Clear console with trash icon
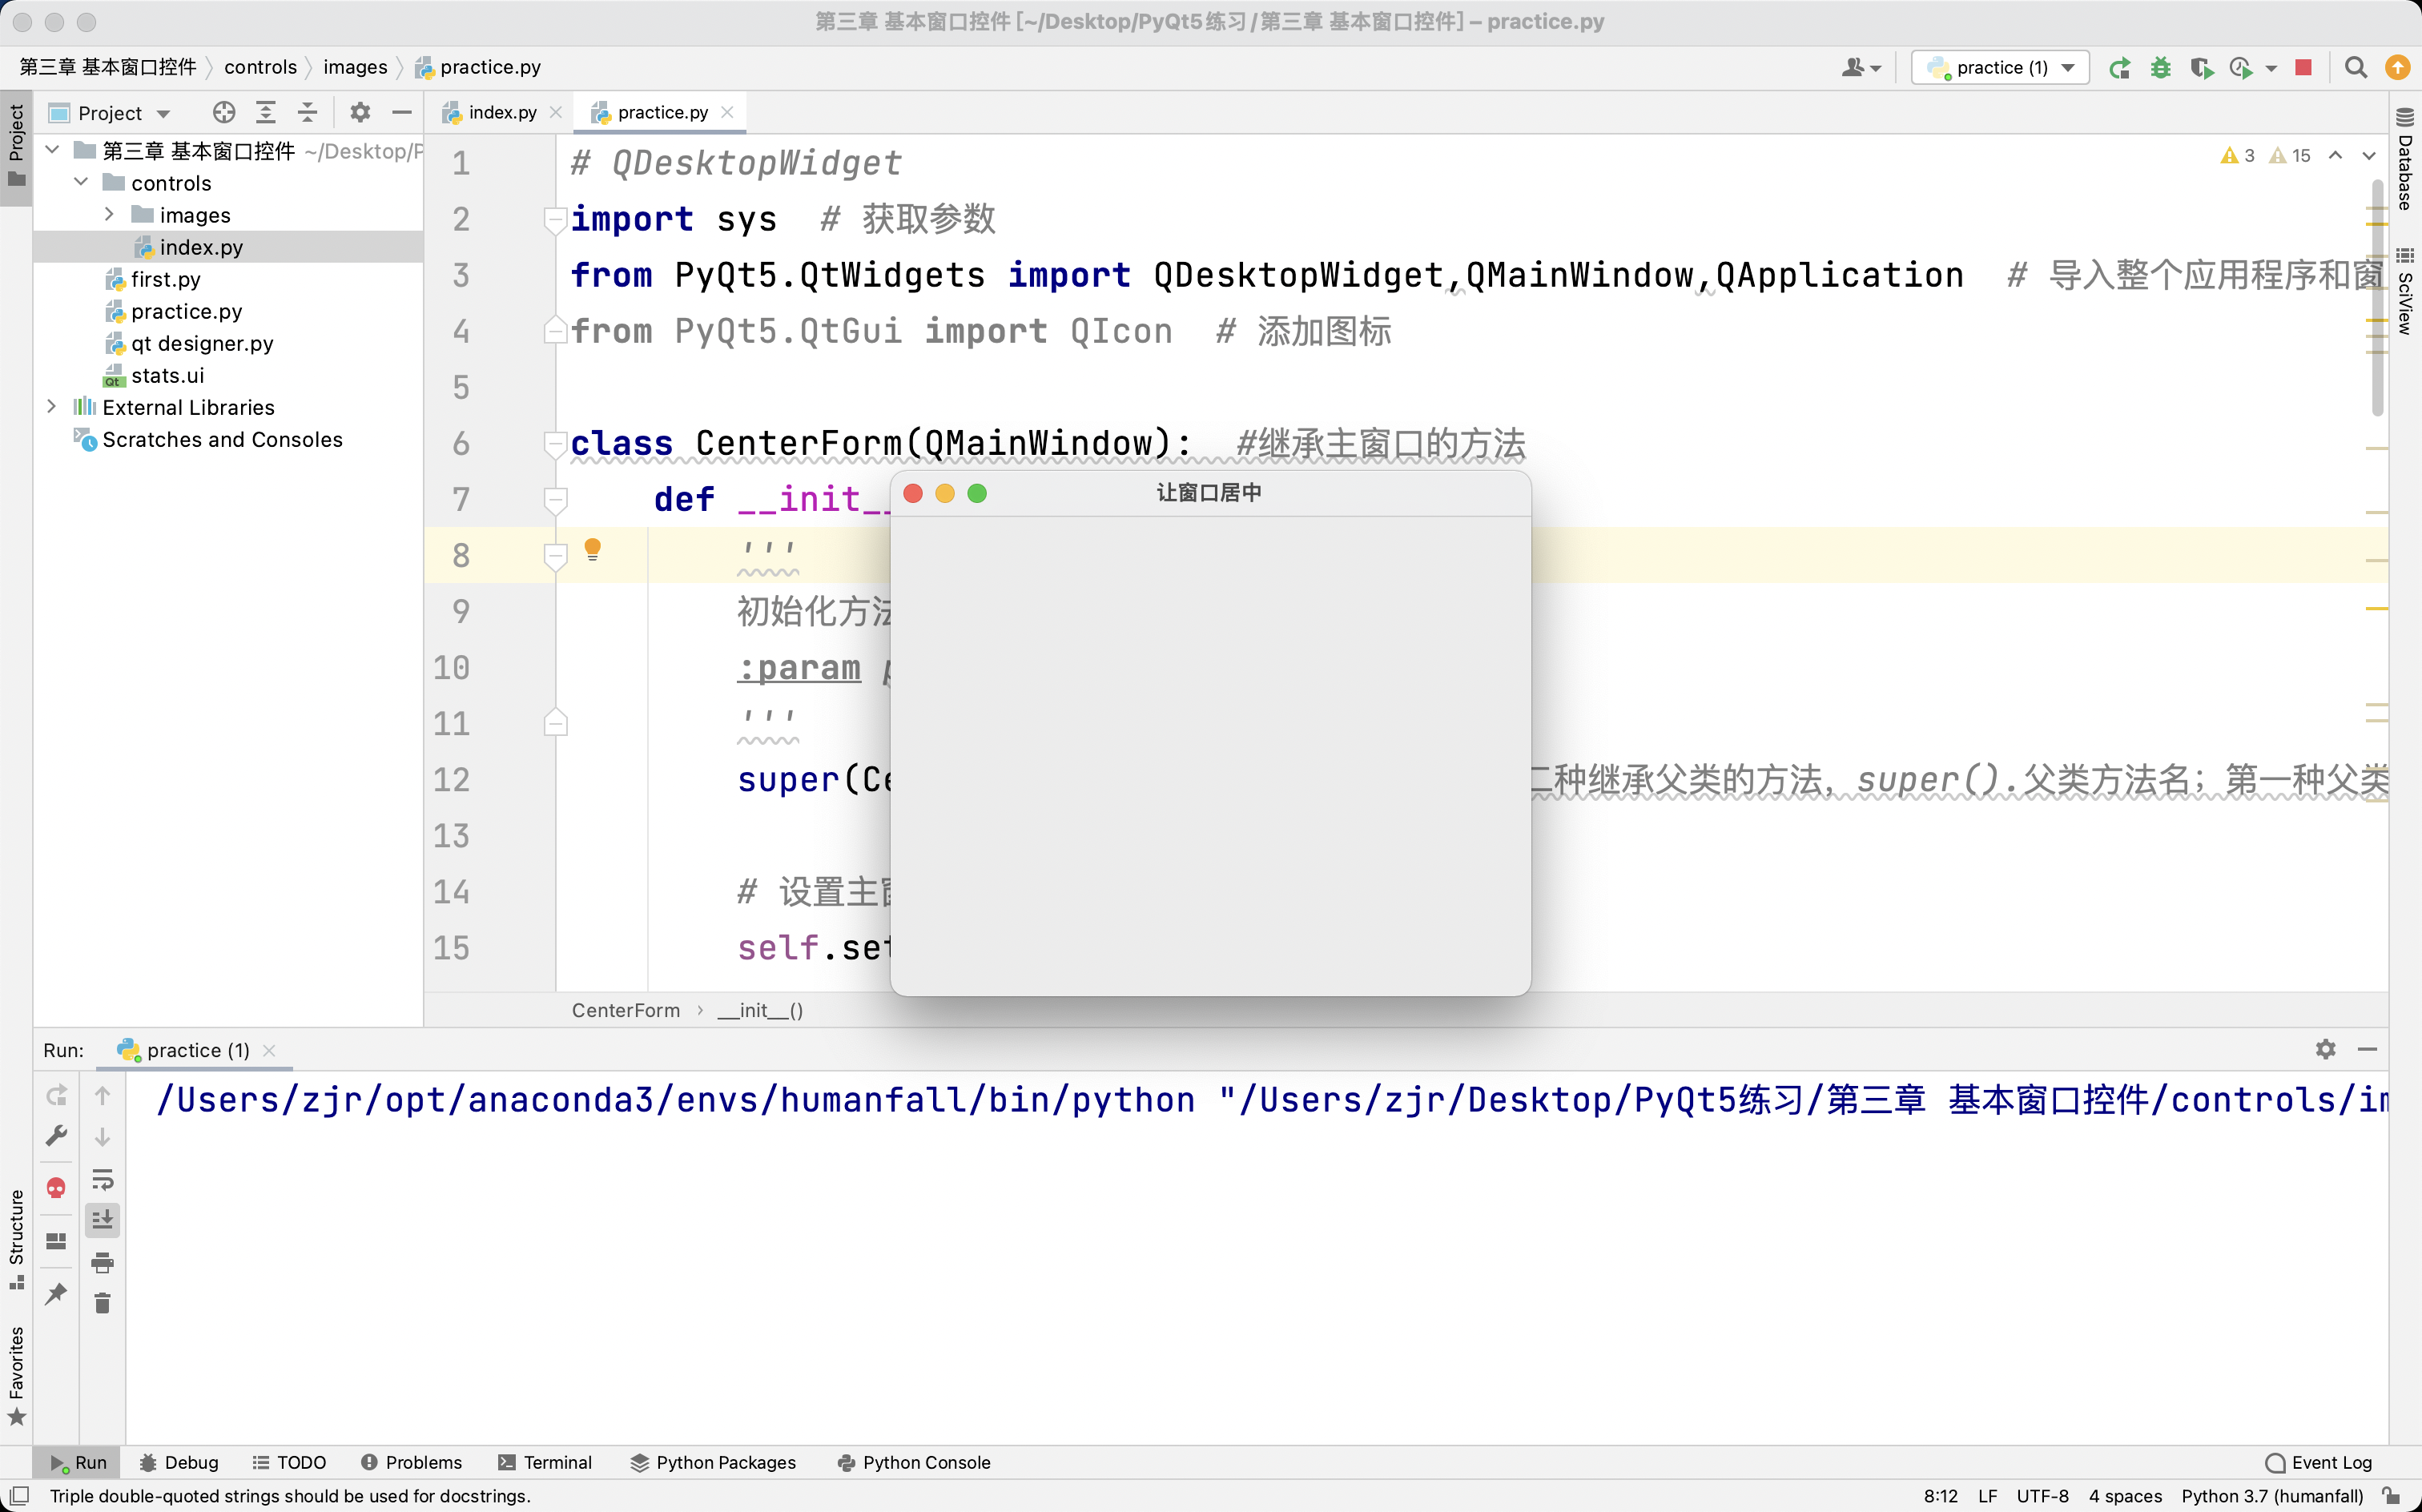The width and height of the screenshot is (2422, 1512). pos(103,1303)
